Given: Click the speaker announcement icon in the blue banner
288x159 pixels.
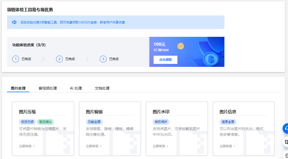Looking at the screenshot, I should 14,22.
